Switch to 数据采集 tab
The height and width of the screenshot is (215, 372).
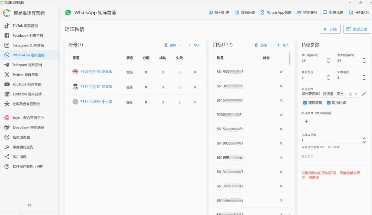(x=245, y=12)
